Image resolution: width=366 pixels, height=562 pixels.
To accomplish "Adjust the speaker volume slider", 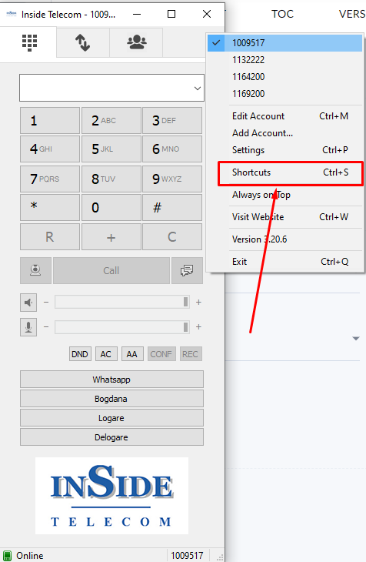I will pos(122,302).
